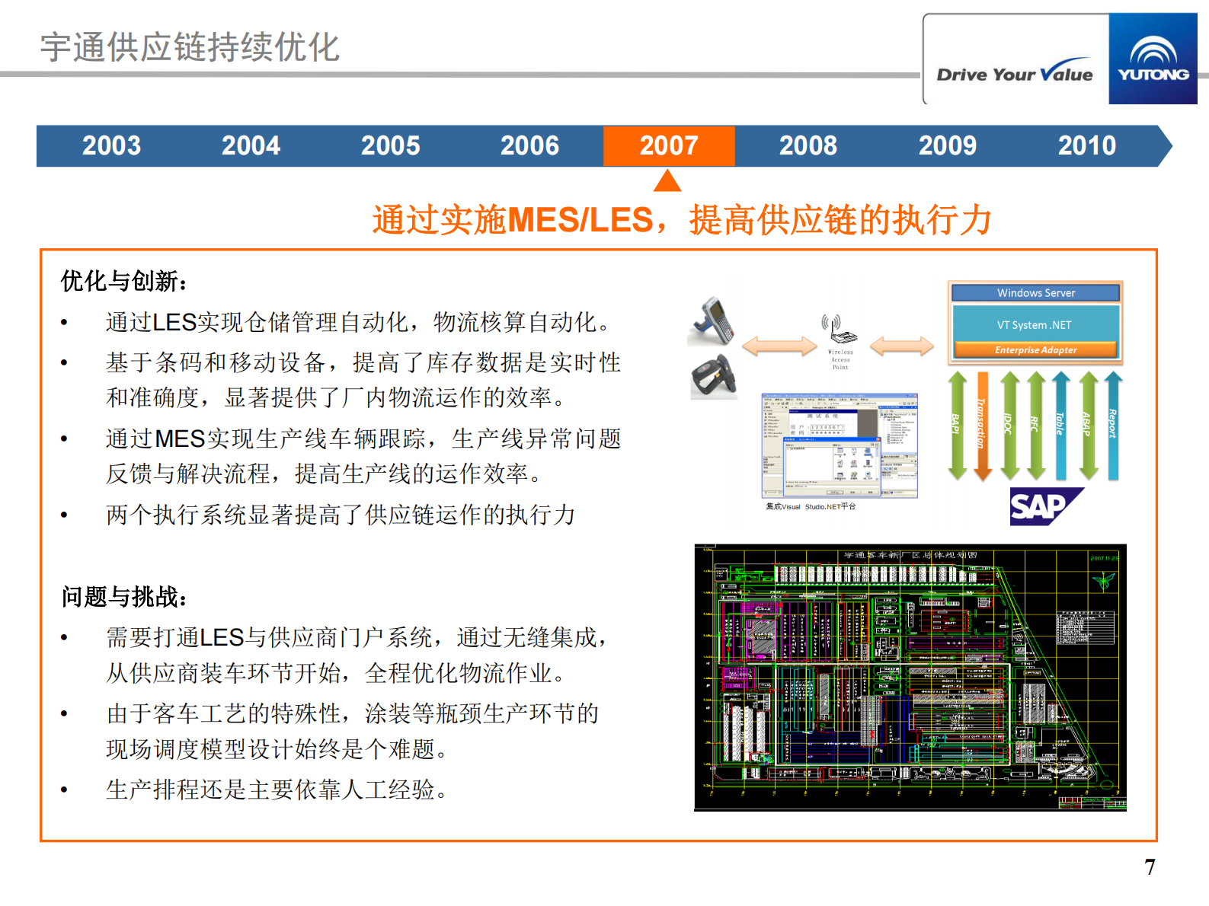Click the slide page number 7
The image size is (1209, 906).
1150,867
